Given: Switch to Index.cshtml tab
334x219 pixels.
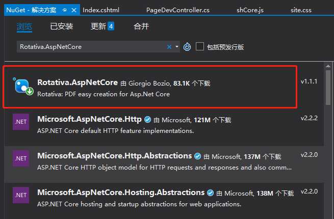Looking at the screenshot, I should point(101,10).
